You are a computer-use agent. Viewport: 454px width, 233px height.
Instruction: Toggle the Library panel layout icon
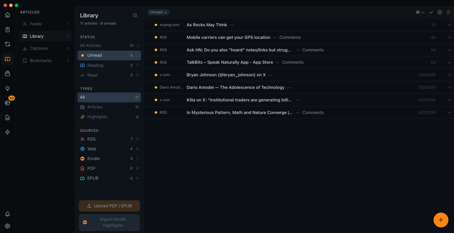135,15
